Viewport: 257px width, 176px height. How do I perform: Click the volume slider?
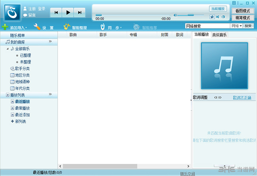tap(191, 15)
